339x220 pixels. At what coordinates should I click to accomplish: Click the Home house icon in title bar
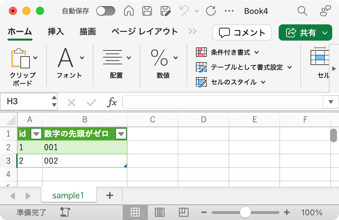pyautogui.click(x=128, y=11)
